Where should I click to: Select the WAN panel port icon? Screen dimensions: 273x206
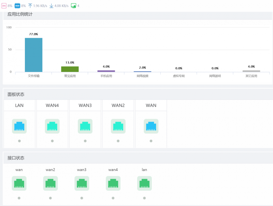tap(151, 126)
